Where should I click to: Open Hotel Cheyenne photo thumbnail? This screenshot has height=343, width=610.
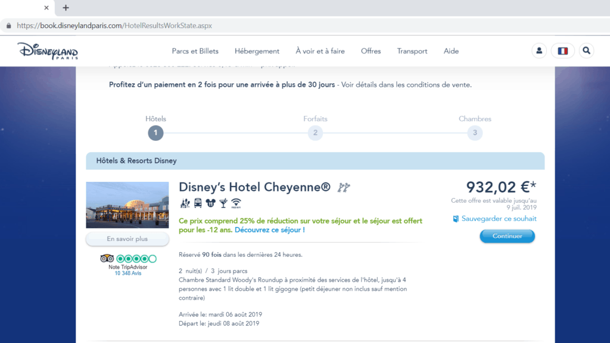(x=127, y=205)
